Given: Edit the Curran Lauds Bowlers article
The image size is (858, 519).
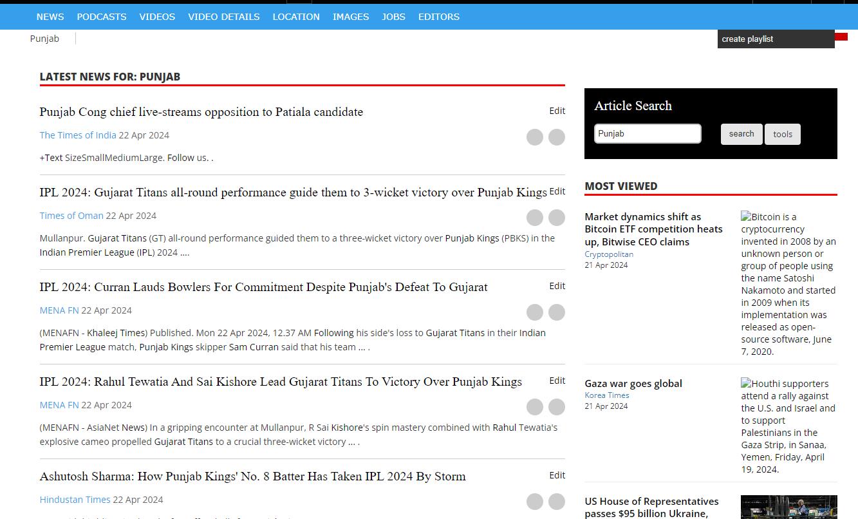Looking at the screenshot, I should (557, 286).
